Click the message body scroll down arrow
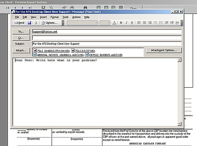 [x=179, y=124]
